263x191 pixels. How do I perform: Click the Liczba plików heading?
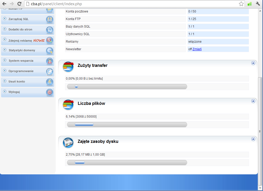point(91,103)
